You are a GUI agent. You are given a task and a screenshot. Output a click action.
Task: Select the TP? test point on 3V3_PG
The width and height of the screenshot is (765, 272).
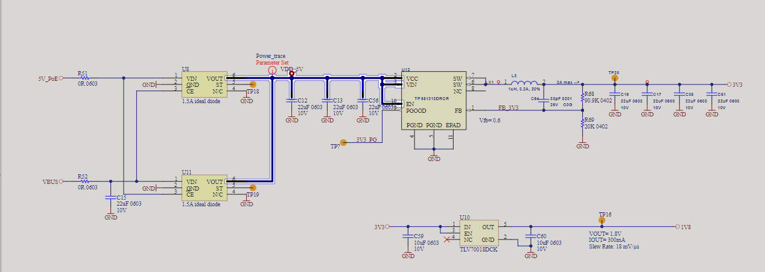[x=343, y=142]
